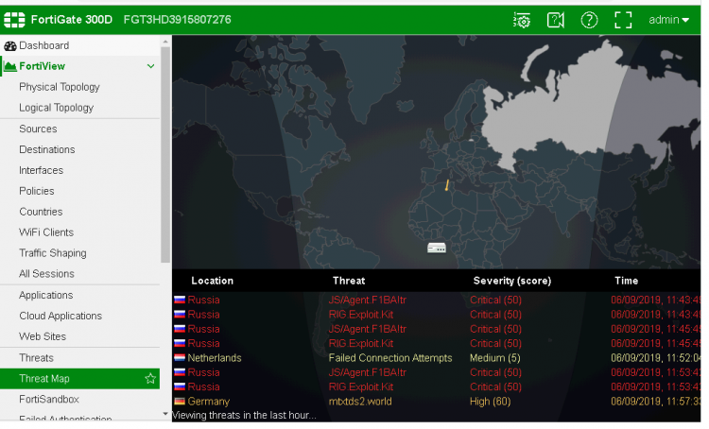Viewport: 709px width, 429px height.
Task: Click the FortiGate device icon on map
Action: click(437, 248)
